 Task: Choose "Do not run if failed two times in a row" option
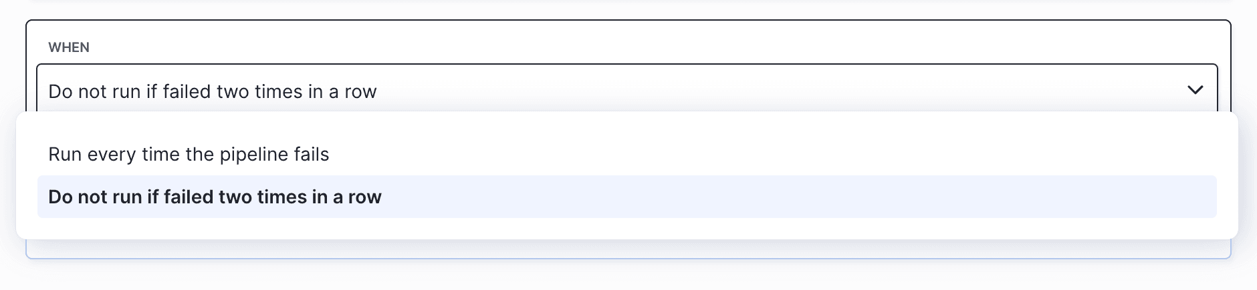click(x=215, y=197)
